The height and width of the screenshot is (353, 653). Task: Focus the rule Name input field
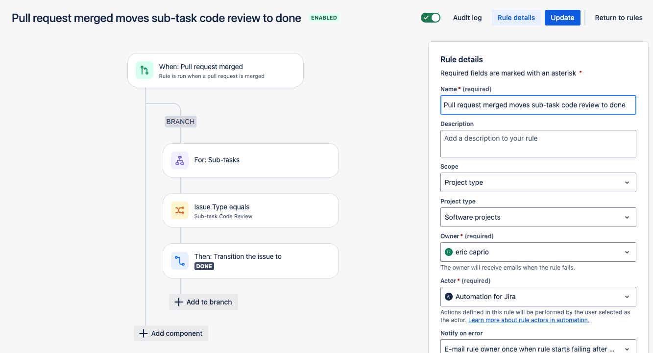click(538, 105)
